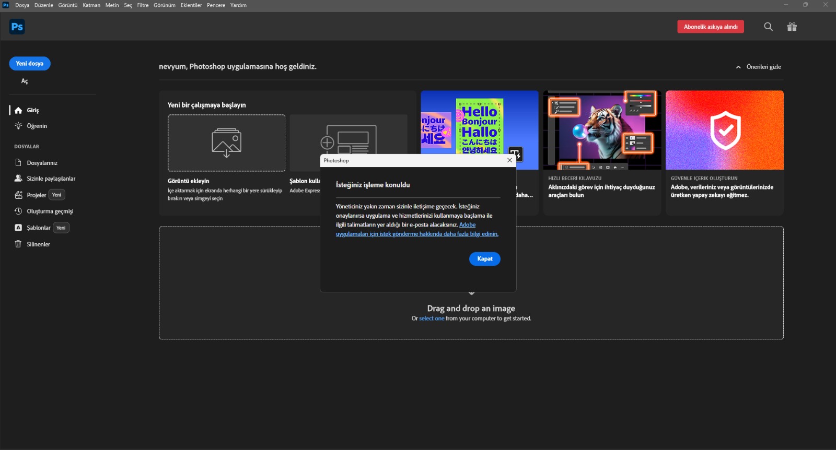The width and height of the screenshot is (836, 450).
Task: Click the Yeni dosya button
Action: pos(30,64)
